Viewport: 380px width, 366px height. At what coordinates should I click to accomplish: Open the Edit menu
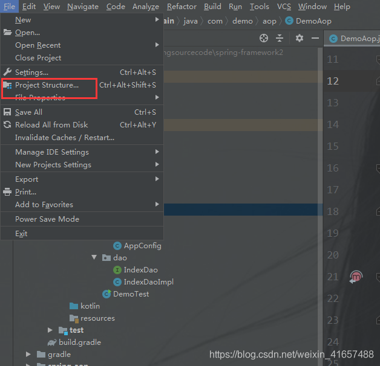pyautogui.click(x=29, y=7)
